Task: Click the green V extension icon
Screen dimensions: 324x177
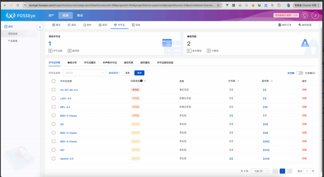Action: coord(227,6)
